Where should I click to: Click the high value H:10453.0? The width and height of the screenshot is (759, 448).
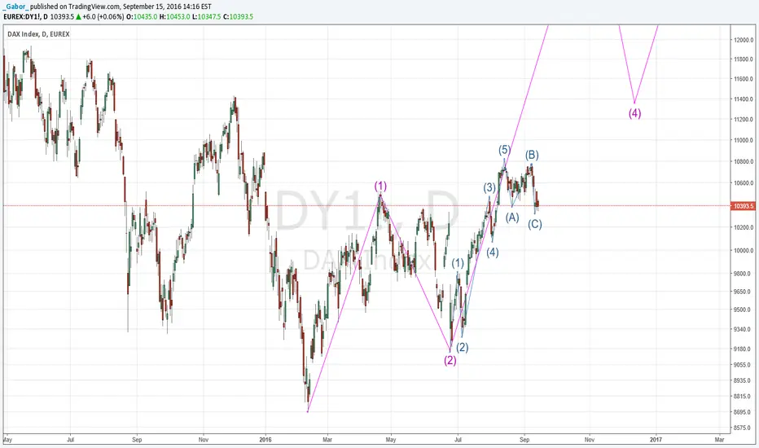(x=175, y=16)
